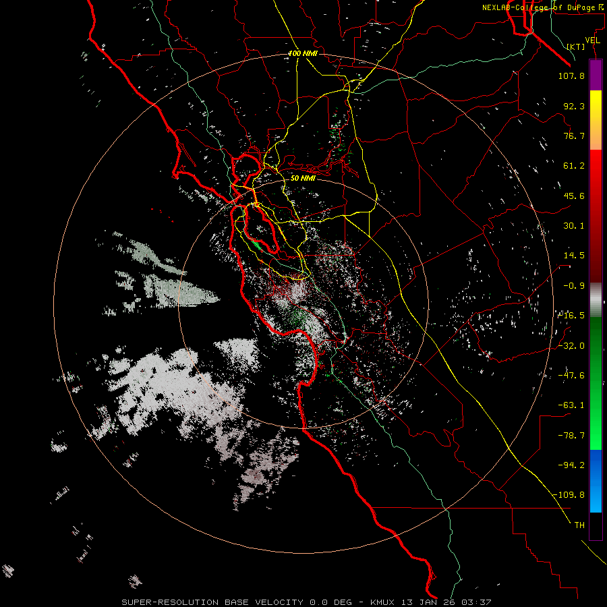Click the VEL legend title
The width and height of the screenshot is (607, 607).
click(x=592, y=40)
